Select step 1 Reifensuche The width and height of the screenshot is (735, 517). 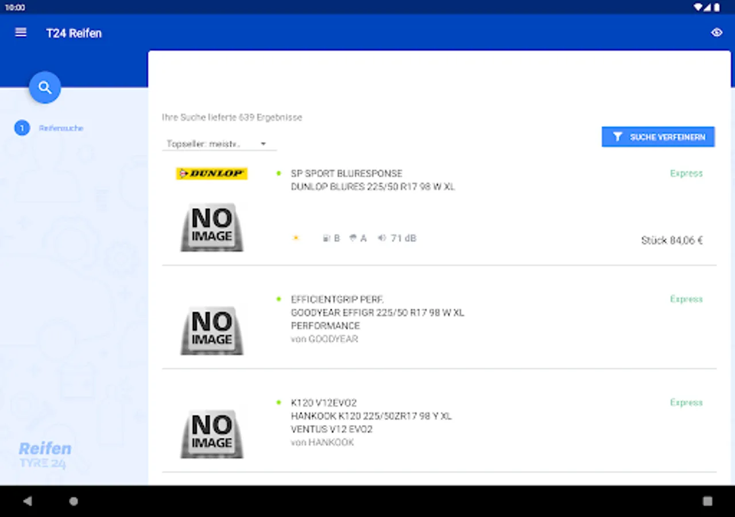[49, 128]
